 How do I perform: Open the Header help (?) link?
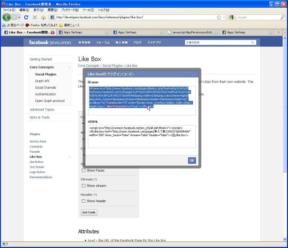pos(95,195)
